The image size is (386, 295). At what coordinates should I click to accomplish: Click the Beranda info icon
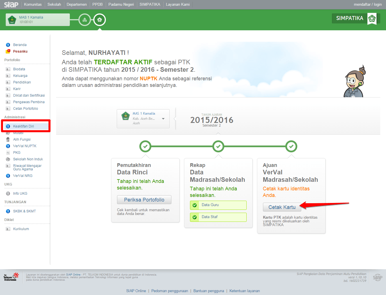pyautogui.click(x=8, y=45)
